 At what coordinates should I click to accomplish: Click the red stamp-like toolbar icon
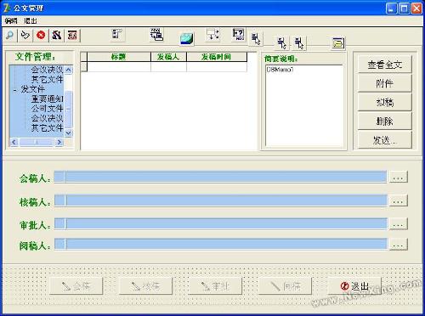tap(72, 36)
